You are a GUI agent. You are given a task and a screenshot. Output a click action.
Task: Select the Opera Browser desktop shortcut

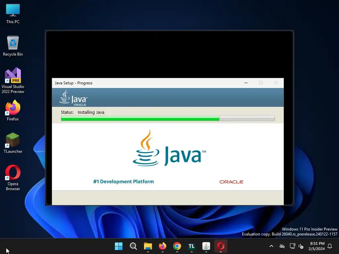(13, 178)
